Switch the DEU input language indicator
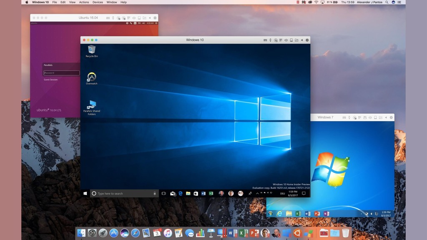Screen dimensions: 427x240 coord(282,193)
